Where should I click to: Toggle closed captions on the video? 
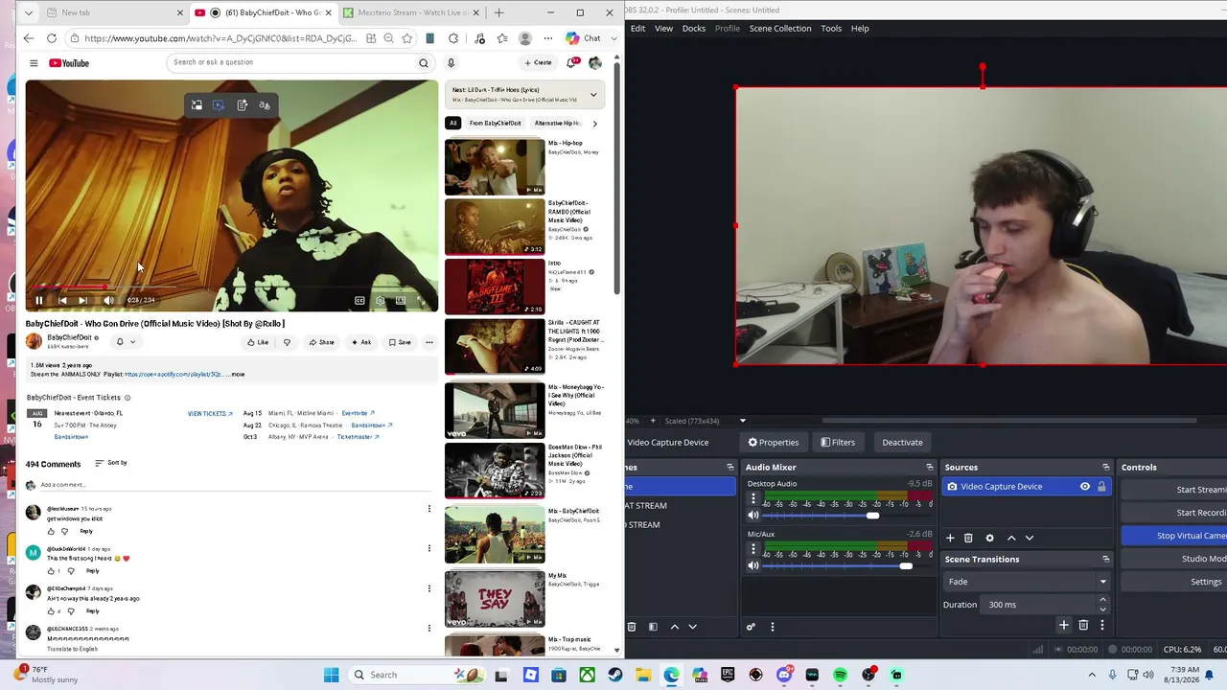coord(359,301)
